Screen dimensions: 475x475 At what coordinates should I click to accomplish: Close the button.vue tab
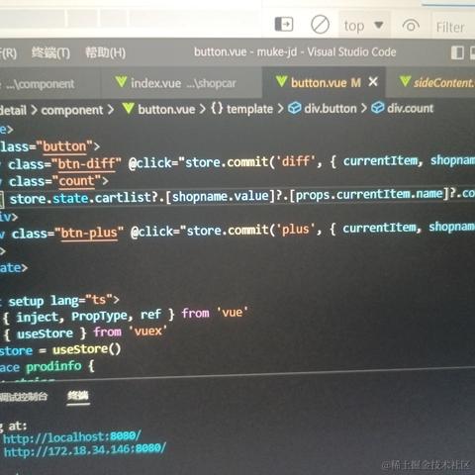(x=373, y=81)
